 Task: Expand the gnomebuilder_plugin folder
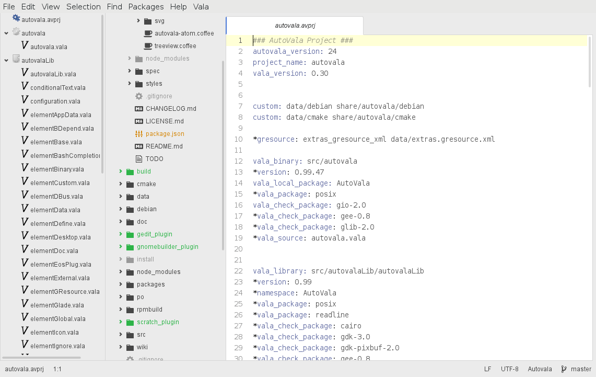click(x=121, y=247)
